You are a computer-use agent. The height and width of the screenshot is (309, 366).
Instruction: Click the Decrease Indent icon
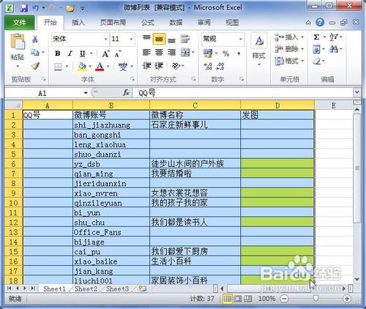146,66
